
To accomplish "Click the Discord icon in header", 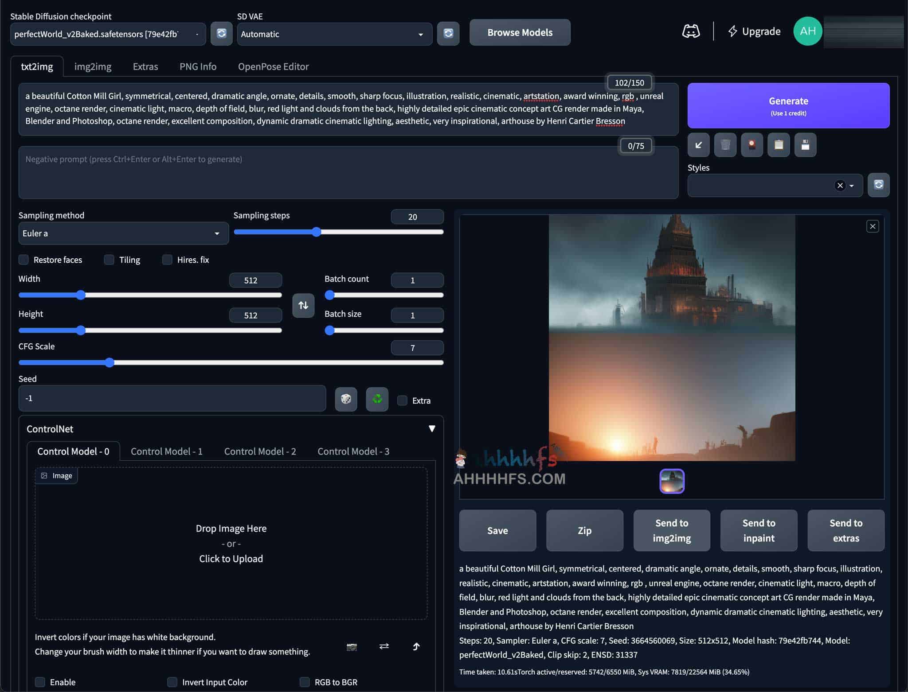I will pyautogui.click(x=690, y=31).
